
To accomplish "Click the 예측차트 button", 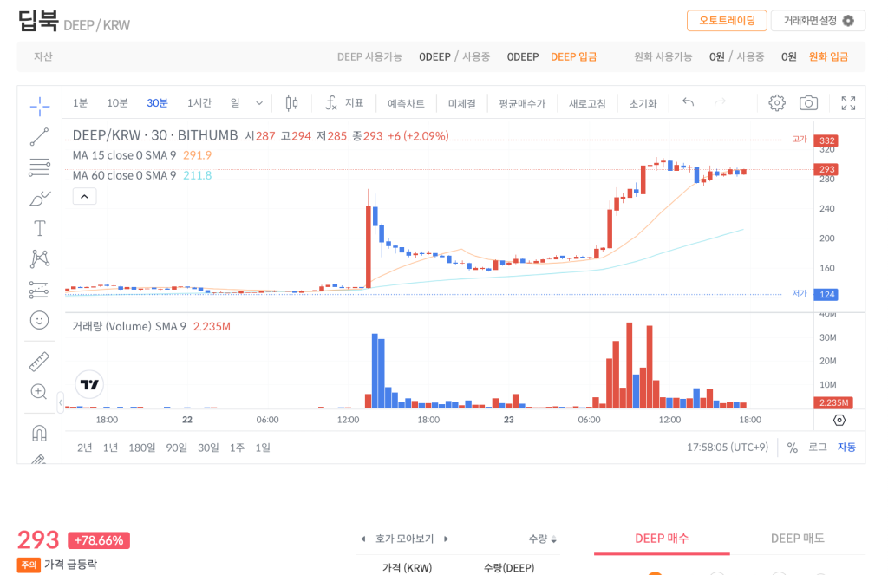I will point(406,104).
